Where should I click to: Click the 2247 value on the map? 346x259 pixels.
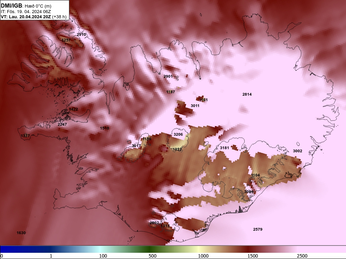62,124
